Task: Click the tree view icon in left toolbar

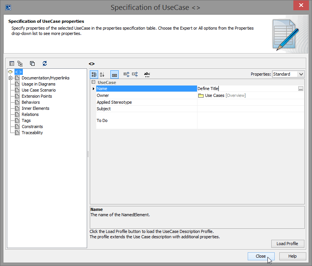Action: (20, 64)
